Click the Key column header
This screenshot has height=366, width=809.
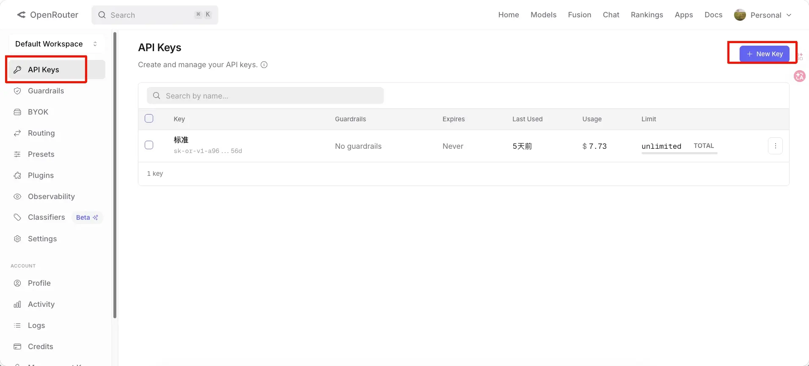[179, 119]
